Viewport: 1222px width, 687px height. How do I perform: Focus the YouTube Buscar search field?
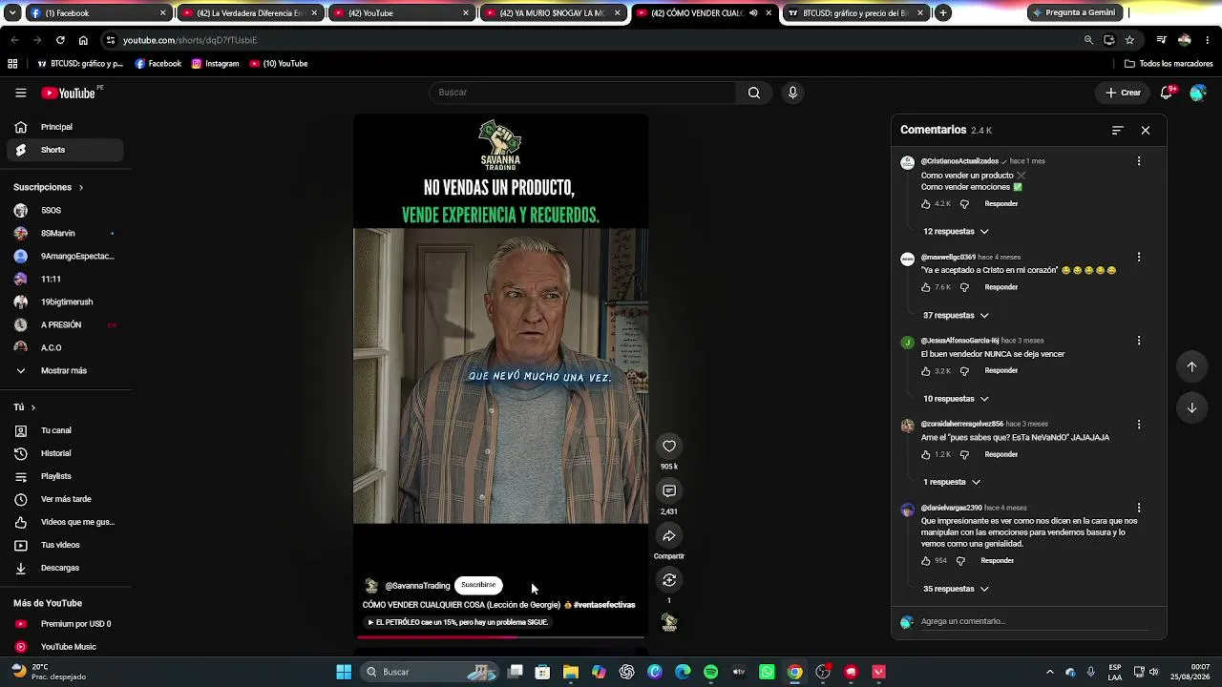point(582,93)
